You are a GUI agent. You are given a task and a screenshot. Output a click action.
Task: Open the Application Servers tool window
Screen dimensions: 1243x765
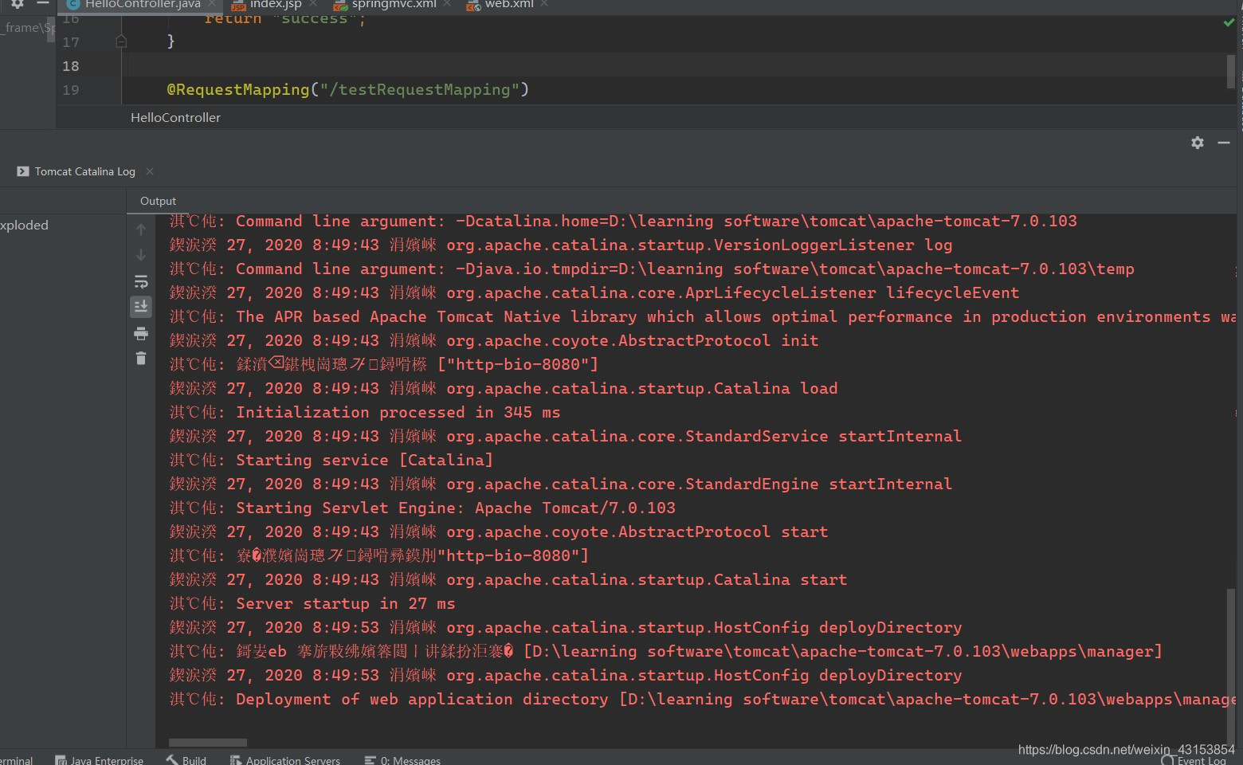[285, 760]
